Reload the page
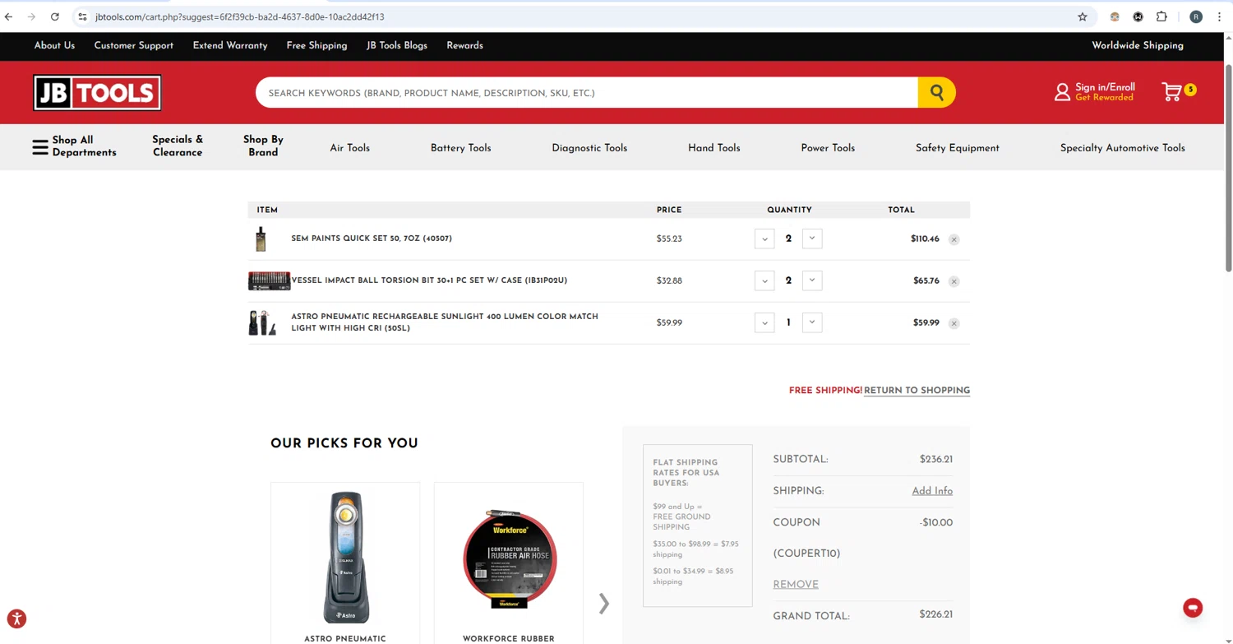Screen dimensions: 1233x644 pyautogui.click(x=54, y=16)
